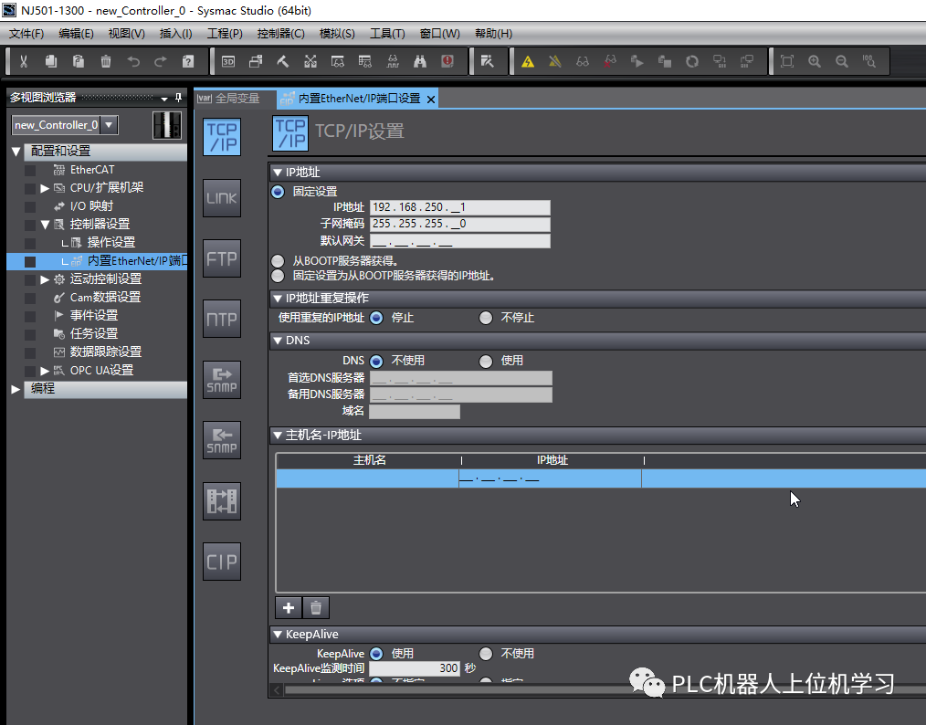Image resolution: width=926 pixels, height=725 pixels.
Task: Collapse the KeepAlive section header
Action: (x=278, y=635)
